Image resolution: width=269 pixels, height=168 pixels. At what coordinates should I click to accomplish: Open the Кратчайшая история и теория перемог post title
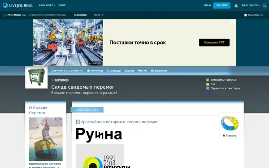[x=119, y=122]
